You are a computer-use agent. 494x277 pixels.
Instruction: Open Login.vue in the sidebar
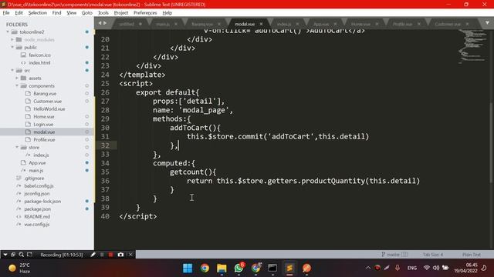[43, 125]
